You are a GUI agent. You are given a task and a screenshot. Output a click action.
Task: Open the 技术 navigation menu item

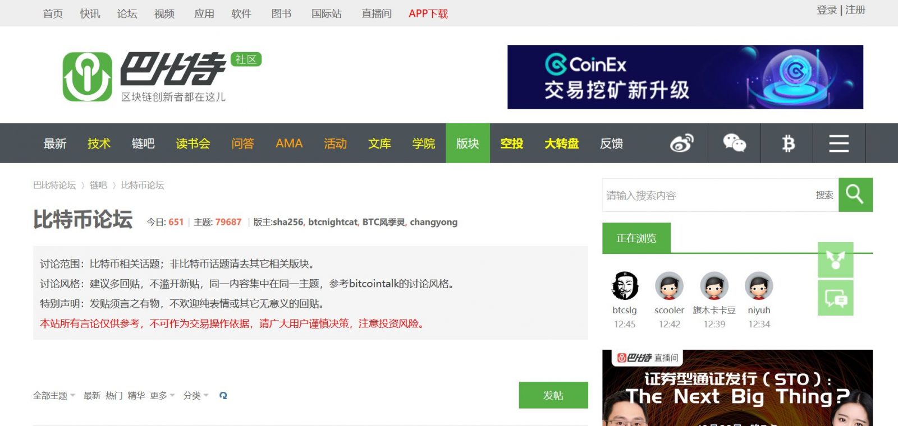point(99,143)
